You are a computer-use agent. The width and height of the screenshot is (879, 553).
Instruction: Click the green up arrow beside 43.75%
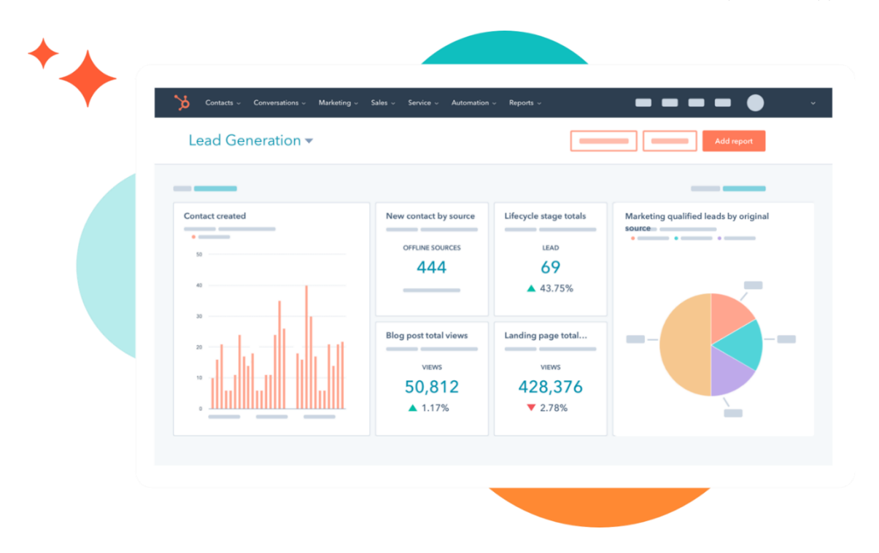click(x=531, y=289)
